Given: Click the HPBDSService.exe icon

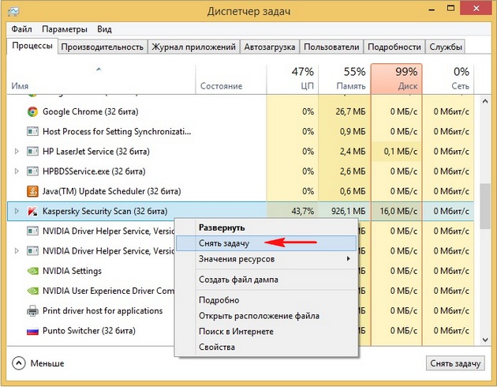Looking at the screenshot, I should coord(32,171).
